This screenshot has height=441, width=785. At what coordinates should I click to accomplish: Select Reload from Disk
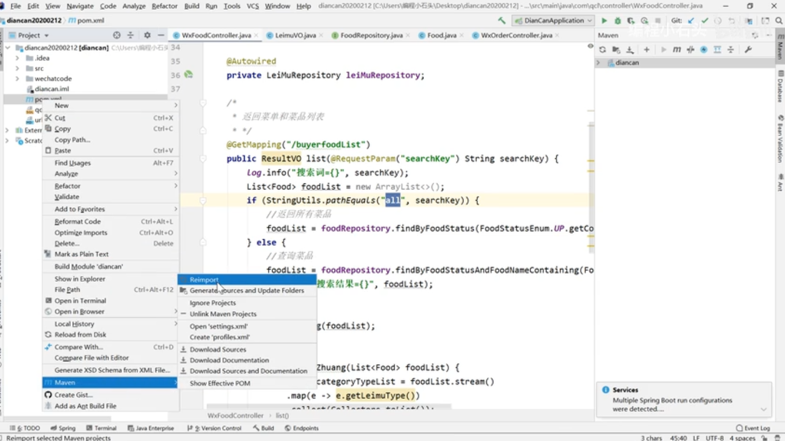(x=111, y=334)
